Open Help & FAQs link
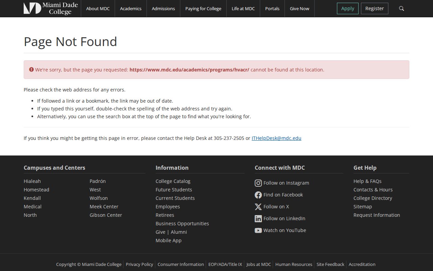Viewport: 433px width, 271px height. tap(367, 181)
